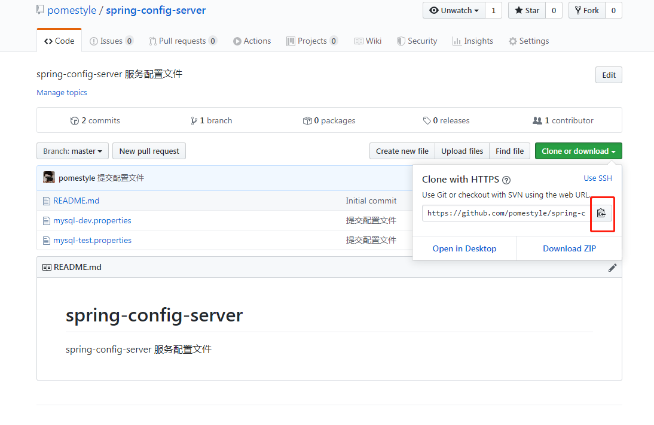Image resolution: width=654 pixels, height=425 pixels.
Task: Copy clone URL with the clipboard icon
Action: coord(601,213)
